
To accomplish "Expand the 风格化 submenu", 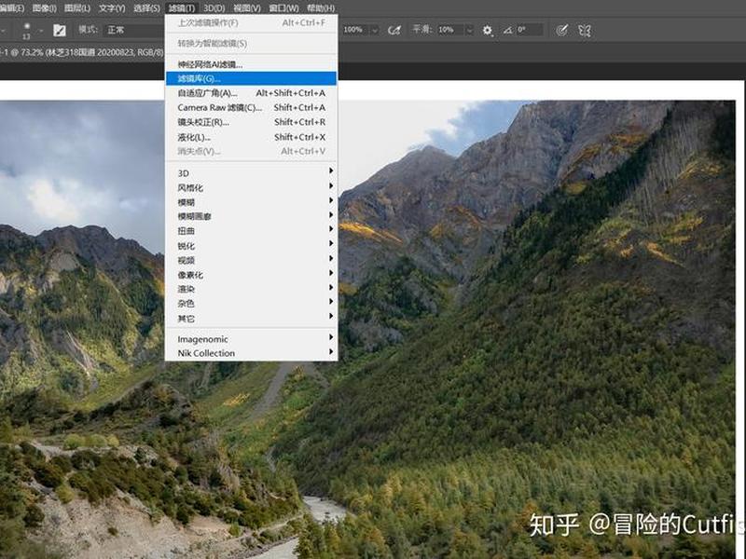I will tap(251, 188).
